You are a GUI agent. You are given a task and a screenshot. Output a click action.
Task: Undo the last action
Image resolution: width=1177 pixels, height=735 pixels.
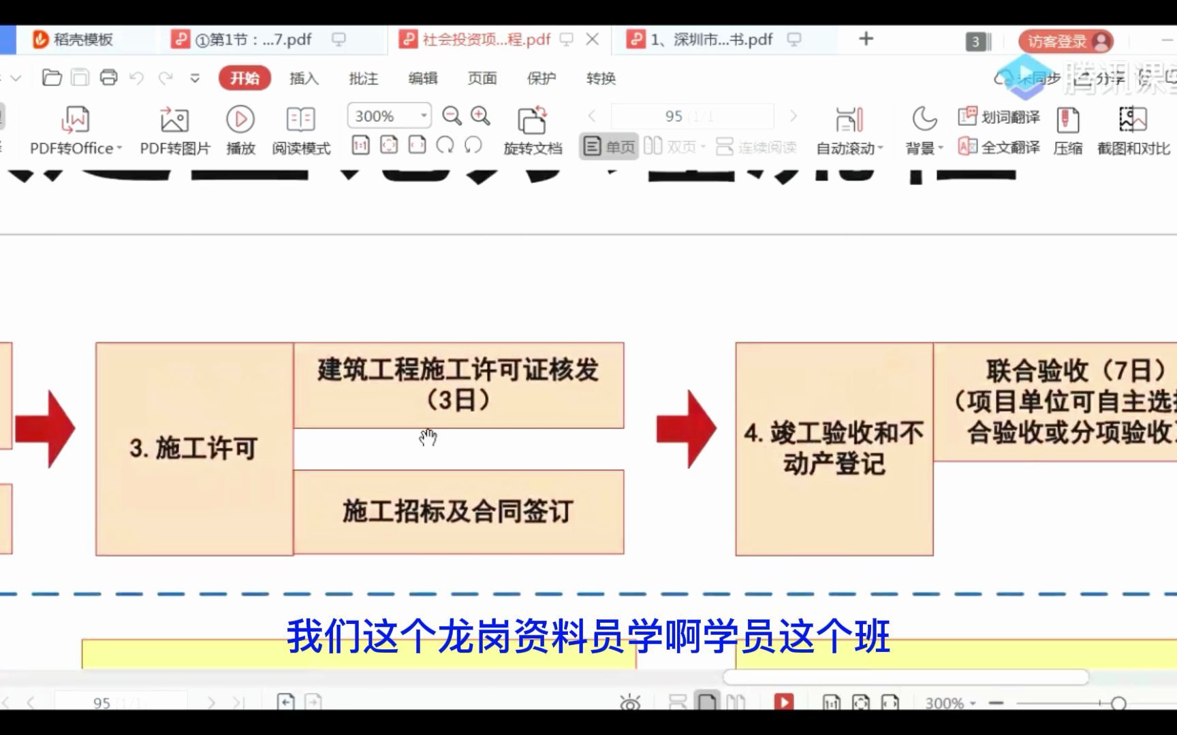point(137,78)
